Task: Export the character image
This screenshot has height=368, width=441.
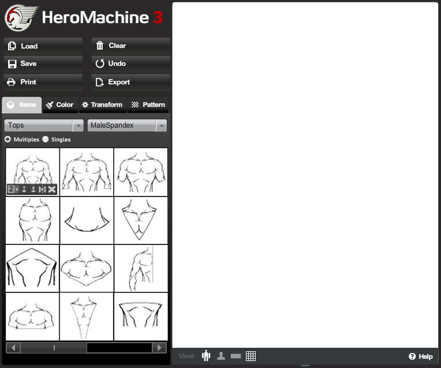Action: click(131, 82)
